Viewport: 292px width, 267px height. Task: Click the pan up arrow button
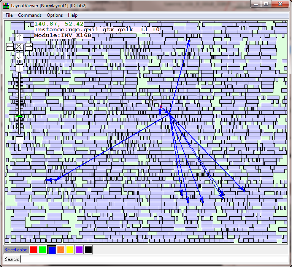point(19,37)
